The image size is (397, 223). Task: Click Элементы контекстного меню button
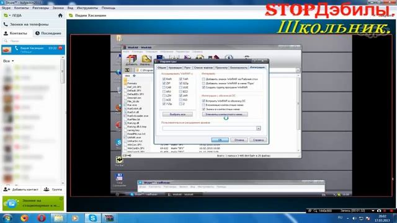225,114
